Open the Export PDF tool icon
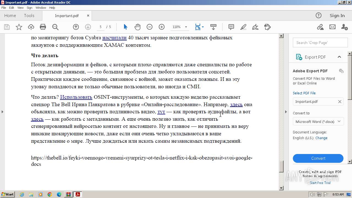 pyautogui.click(x=299, y=57)
